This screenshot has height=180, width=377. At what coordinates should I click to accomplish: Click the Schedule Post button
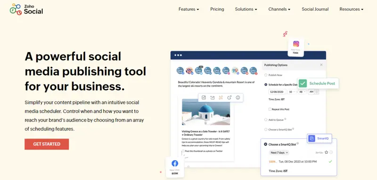click(318, 83)
